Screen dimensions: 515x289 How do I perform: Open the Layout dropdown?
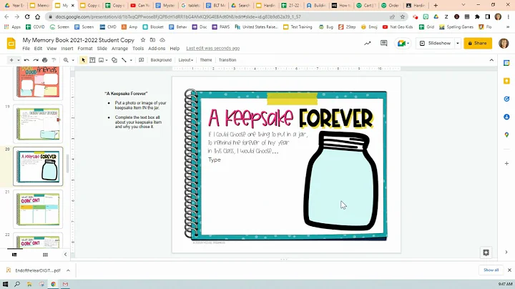(185, 60)
